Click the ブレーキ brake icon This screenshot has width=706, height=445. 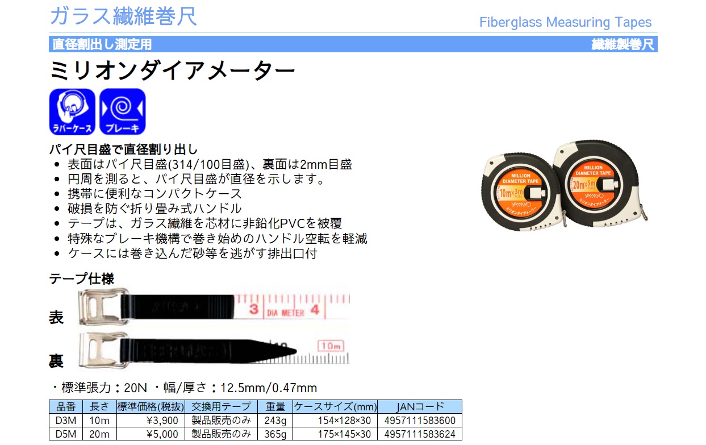123,111
